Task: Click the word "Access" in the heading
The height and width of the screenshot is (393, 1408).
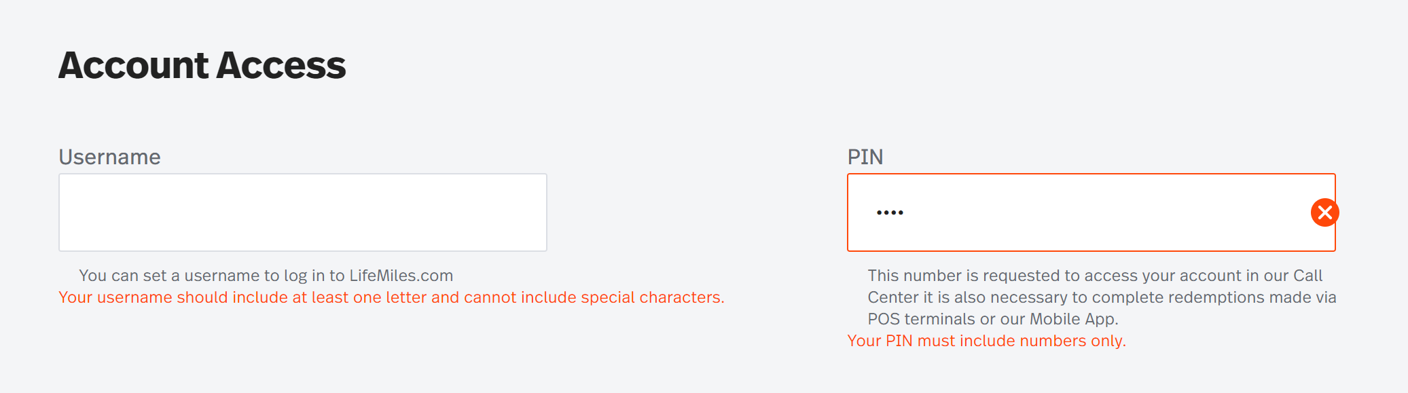Action: point(281,65)
